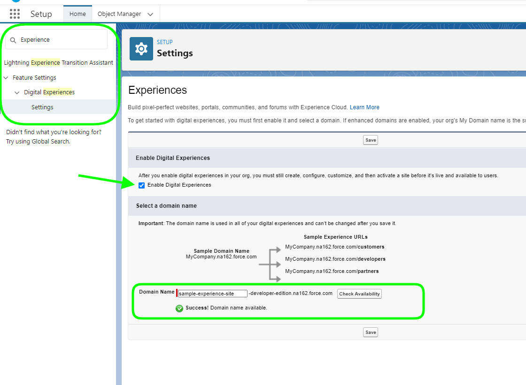Viewport: 526px width, 385px height.
Task: Click the magnifying glass in Quick Find
Action: coord(13,39)
